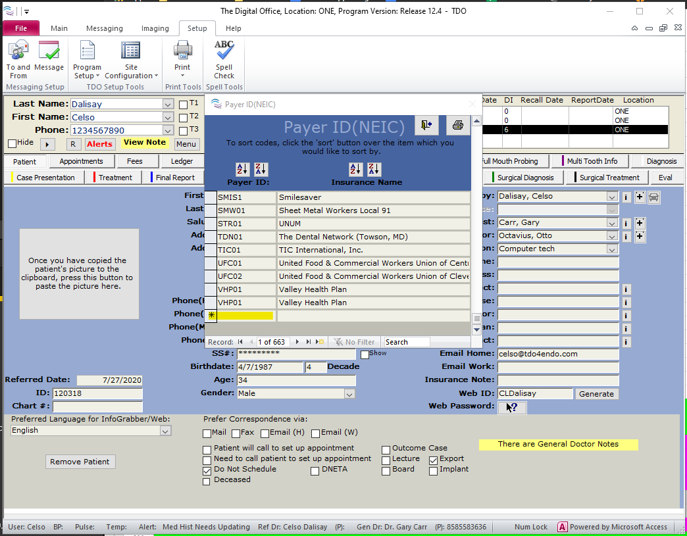687x536 pixels.
Task: Click the printer icon in Payer ID dialog
Action: [x=458, y=125]
